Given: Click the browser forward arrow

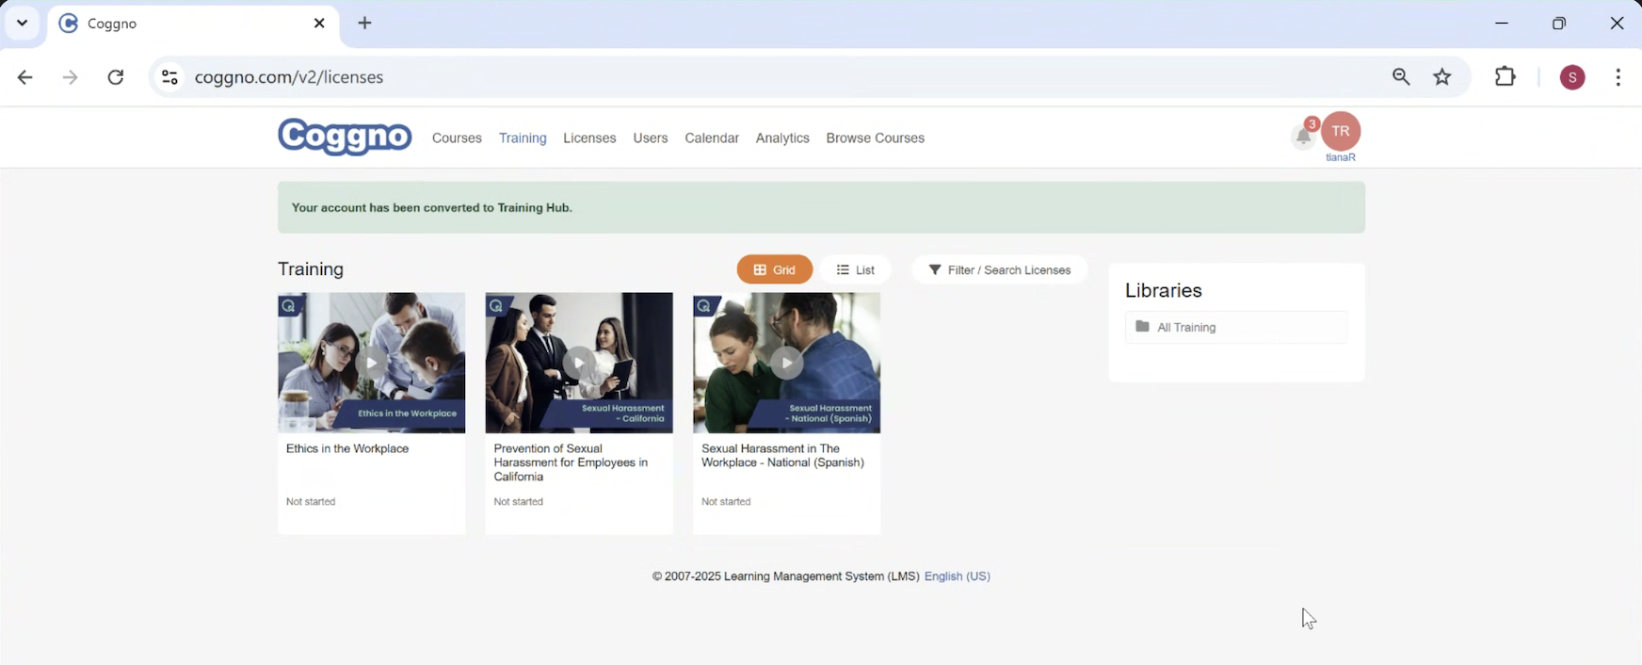Looking at the screenshot, I should click(71, 77).
